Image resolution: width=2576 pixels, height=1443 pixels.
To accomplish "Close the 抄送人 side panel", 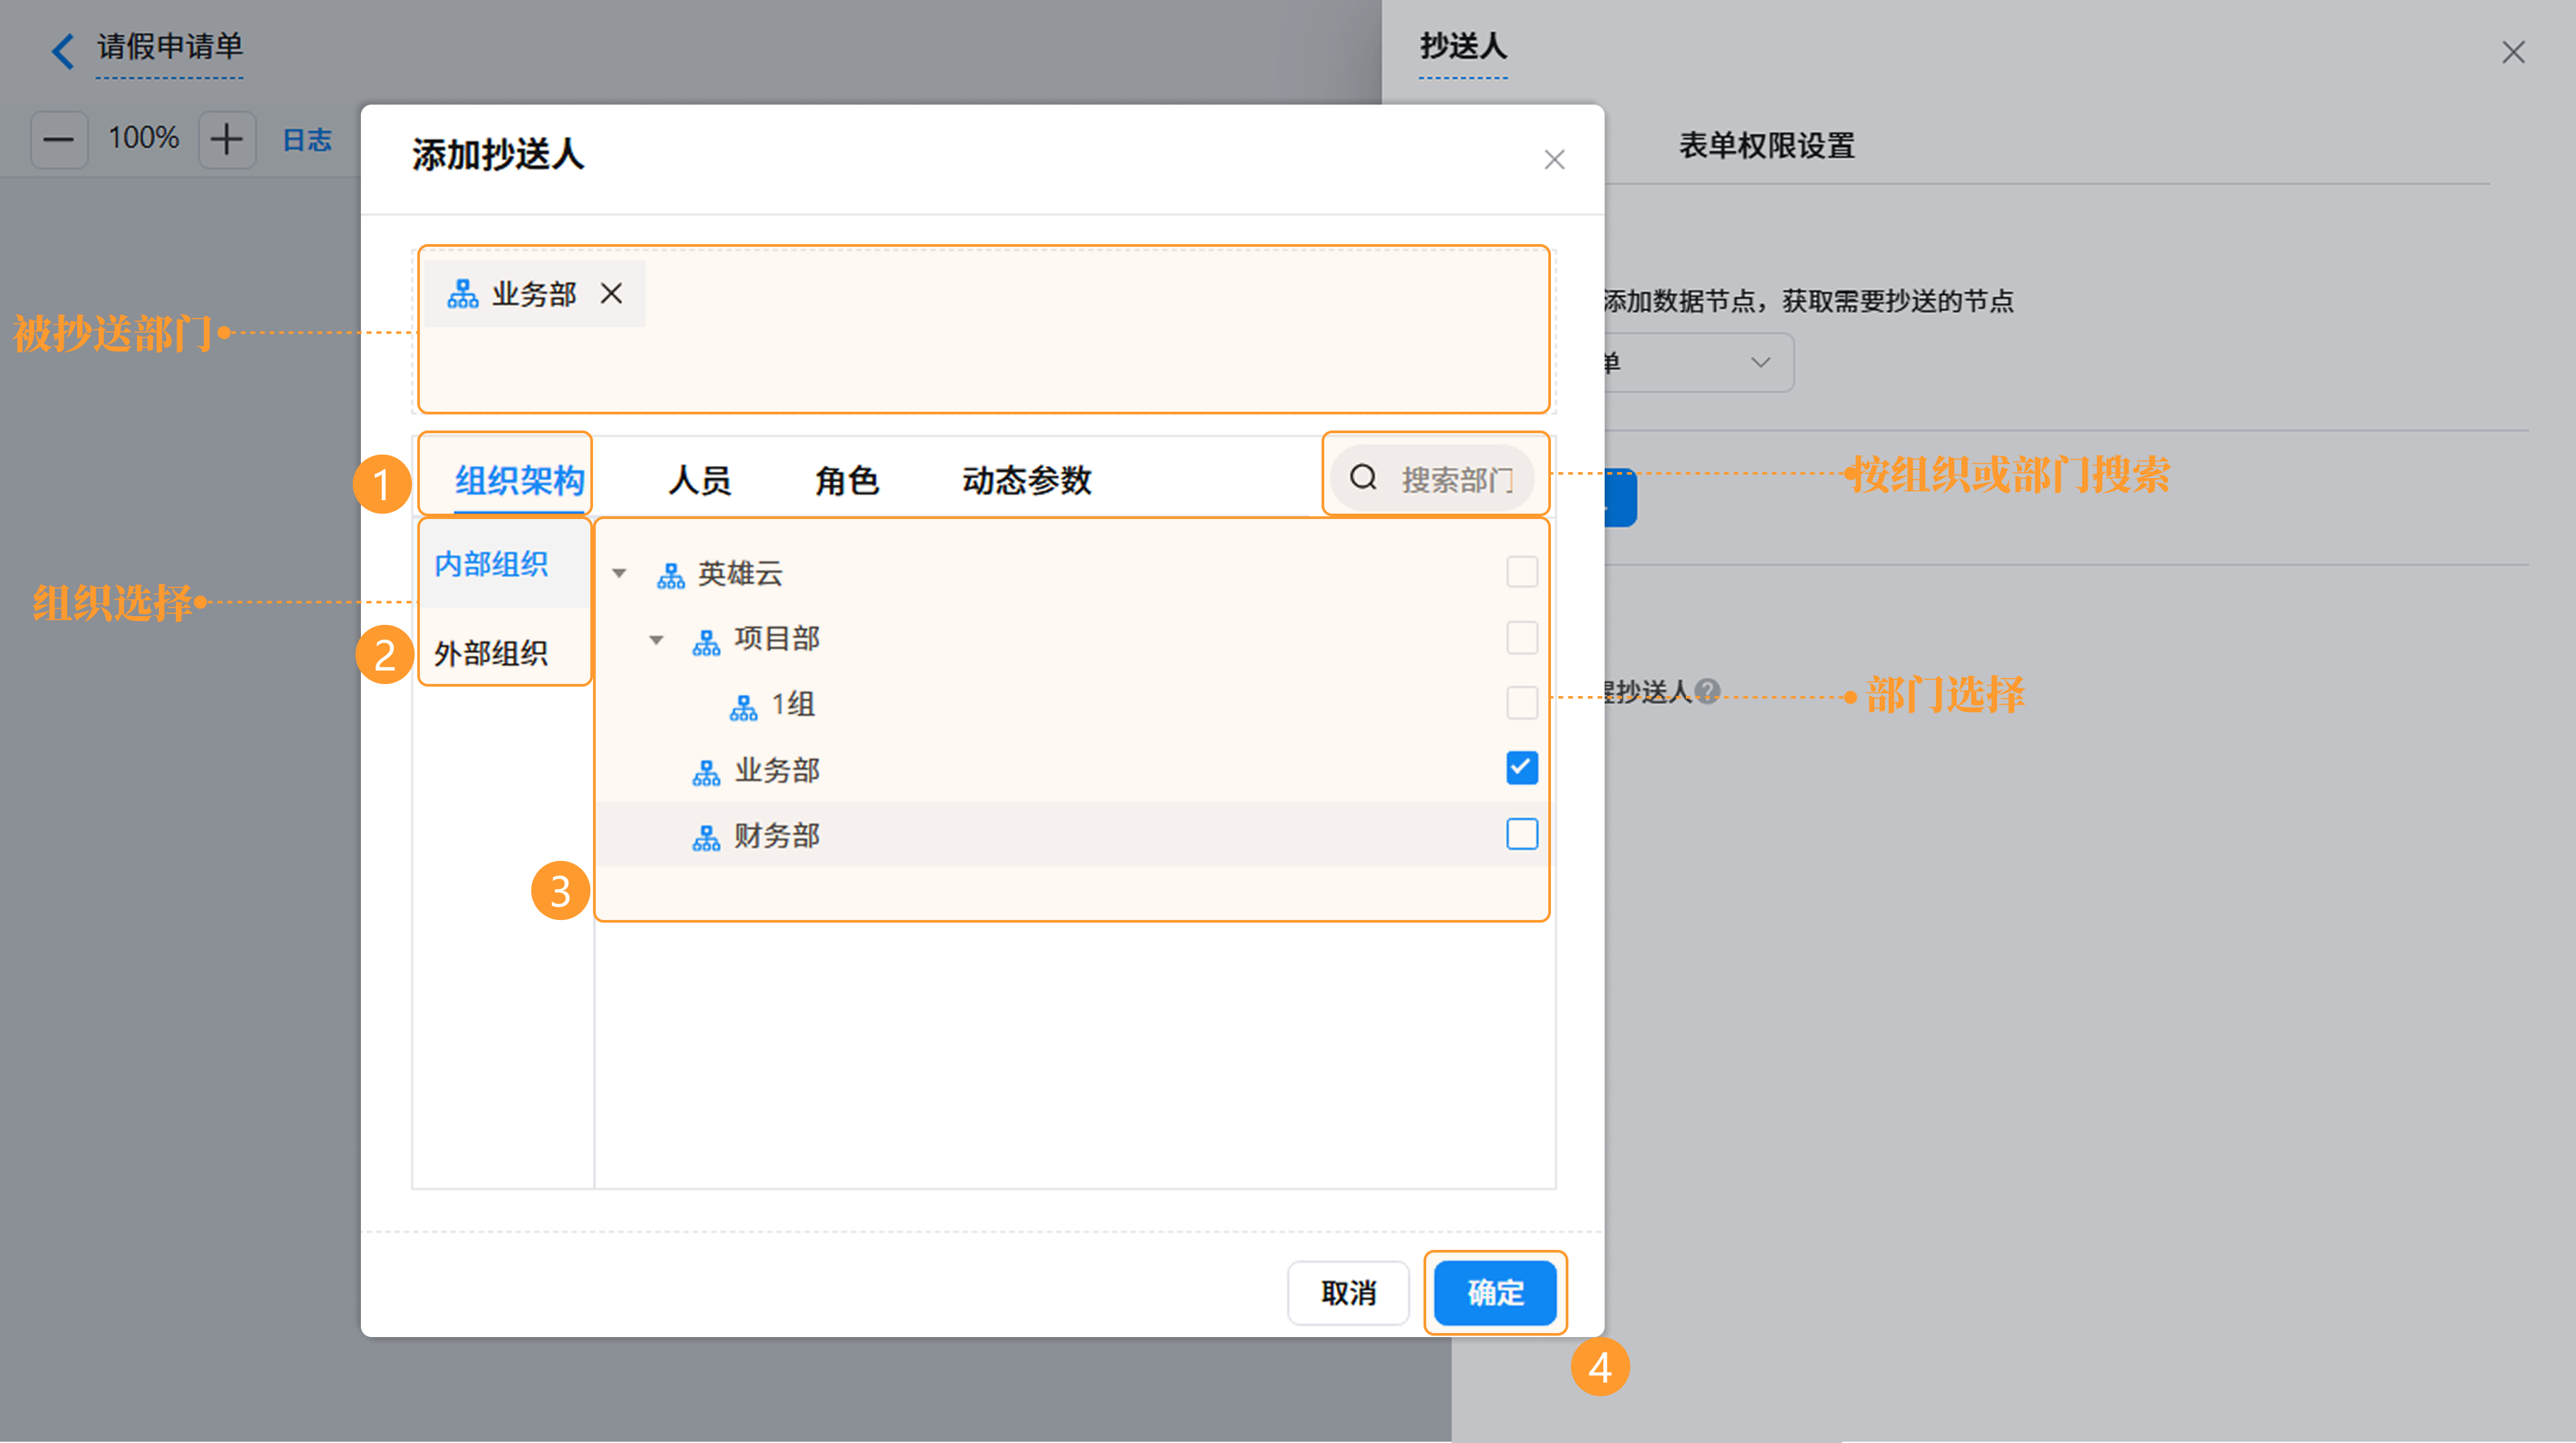I will 2513,52.
